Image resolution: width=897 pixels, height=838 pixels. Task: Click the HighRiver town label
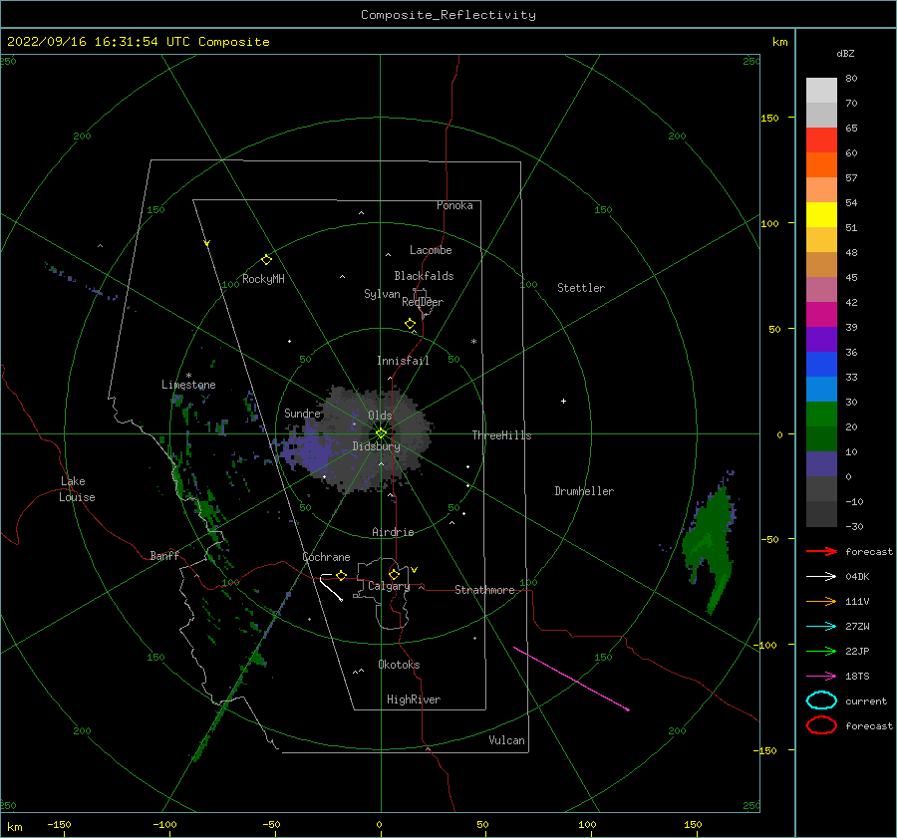click(414, 699)
